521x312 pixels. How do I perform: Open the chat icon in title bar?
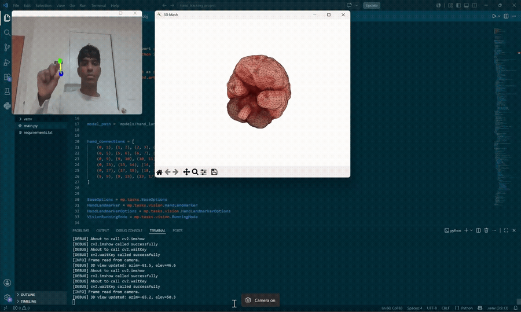[349, 5]
